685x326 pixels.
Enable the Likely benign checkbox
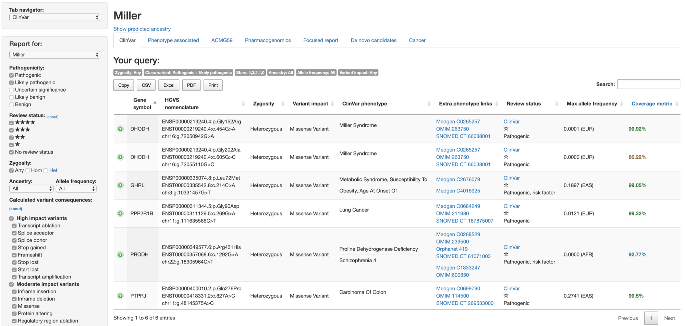tap(12, 97)
